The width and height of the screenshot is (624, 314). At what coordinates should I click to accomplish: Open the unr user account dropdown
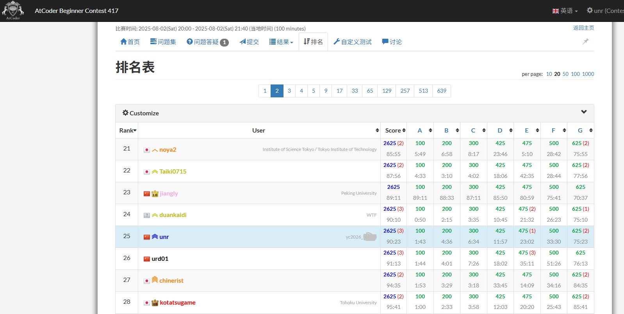(x=606, y=11)
